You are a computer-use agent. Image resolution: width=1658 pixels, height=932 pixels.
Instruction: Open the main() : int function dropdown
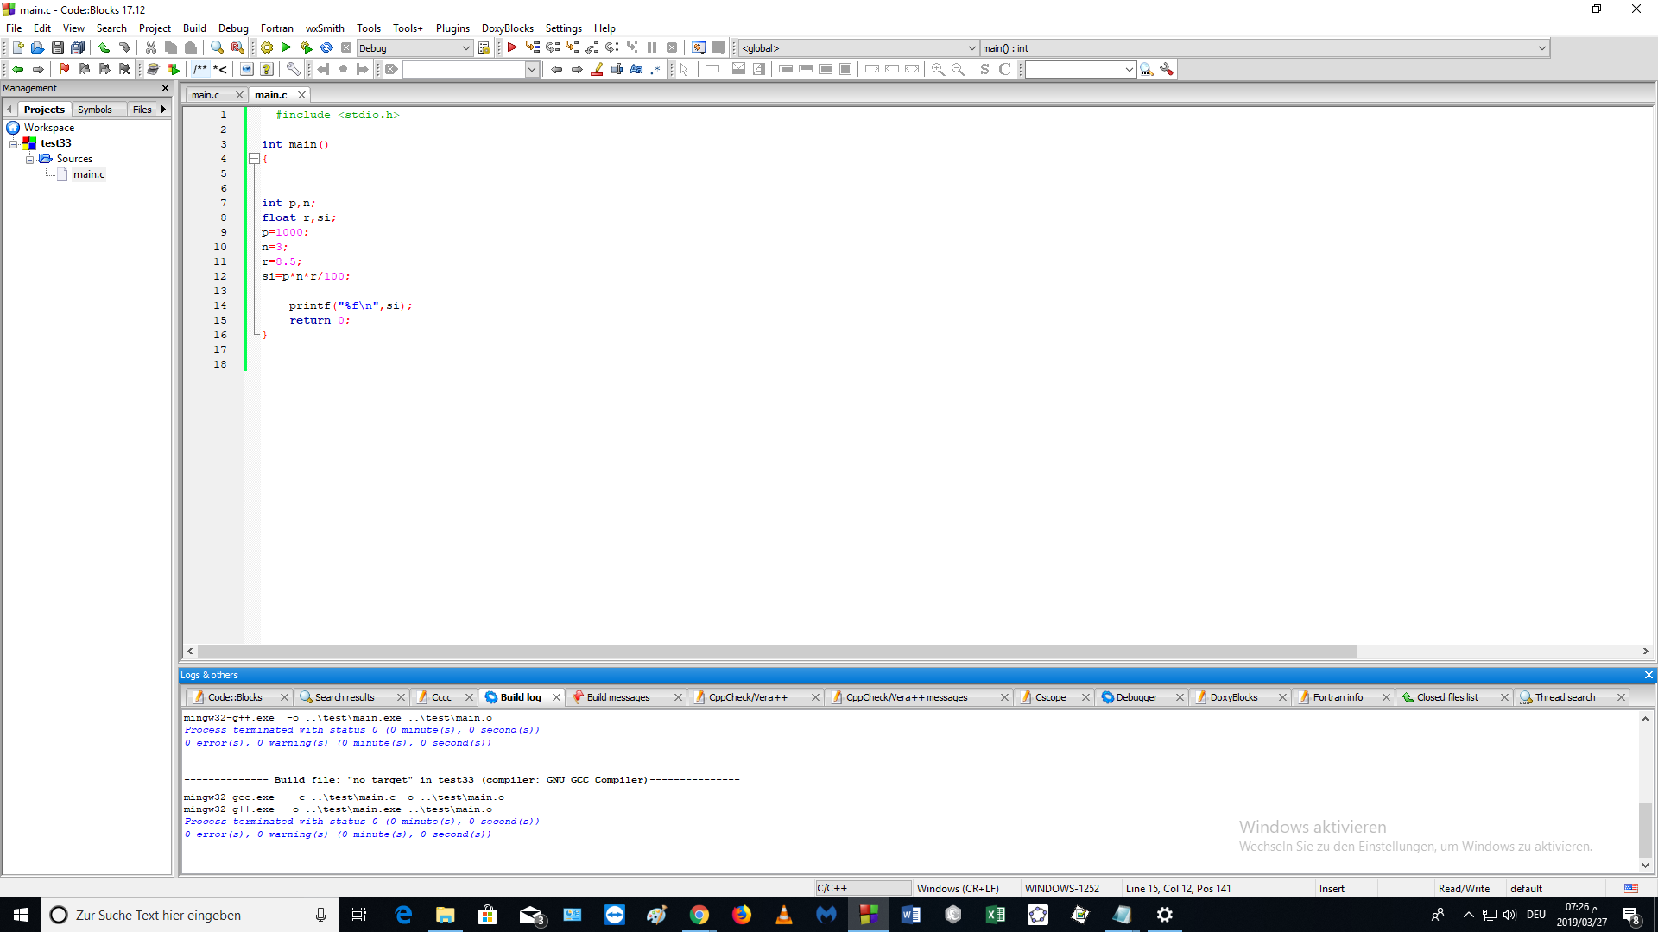[1541, 48]
